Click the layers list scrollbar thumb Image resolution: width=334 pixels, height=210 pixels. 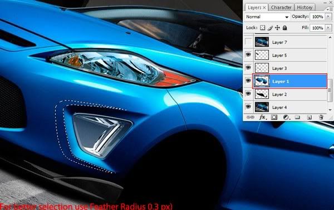click(x=330, y=90)
